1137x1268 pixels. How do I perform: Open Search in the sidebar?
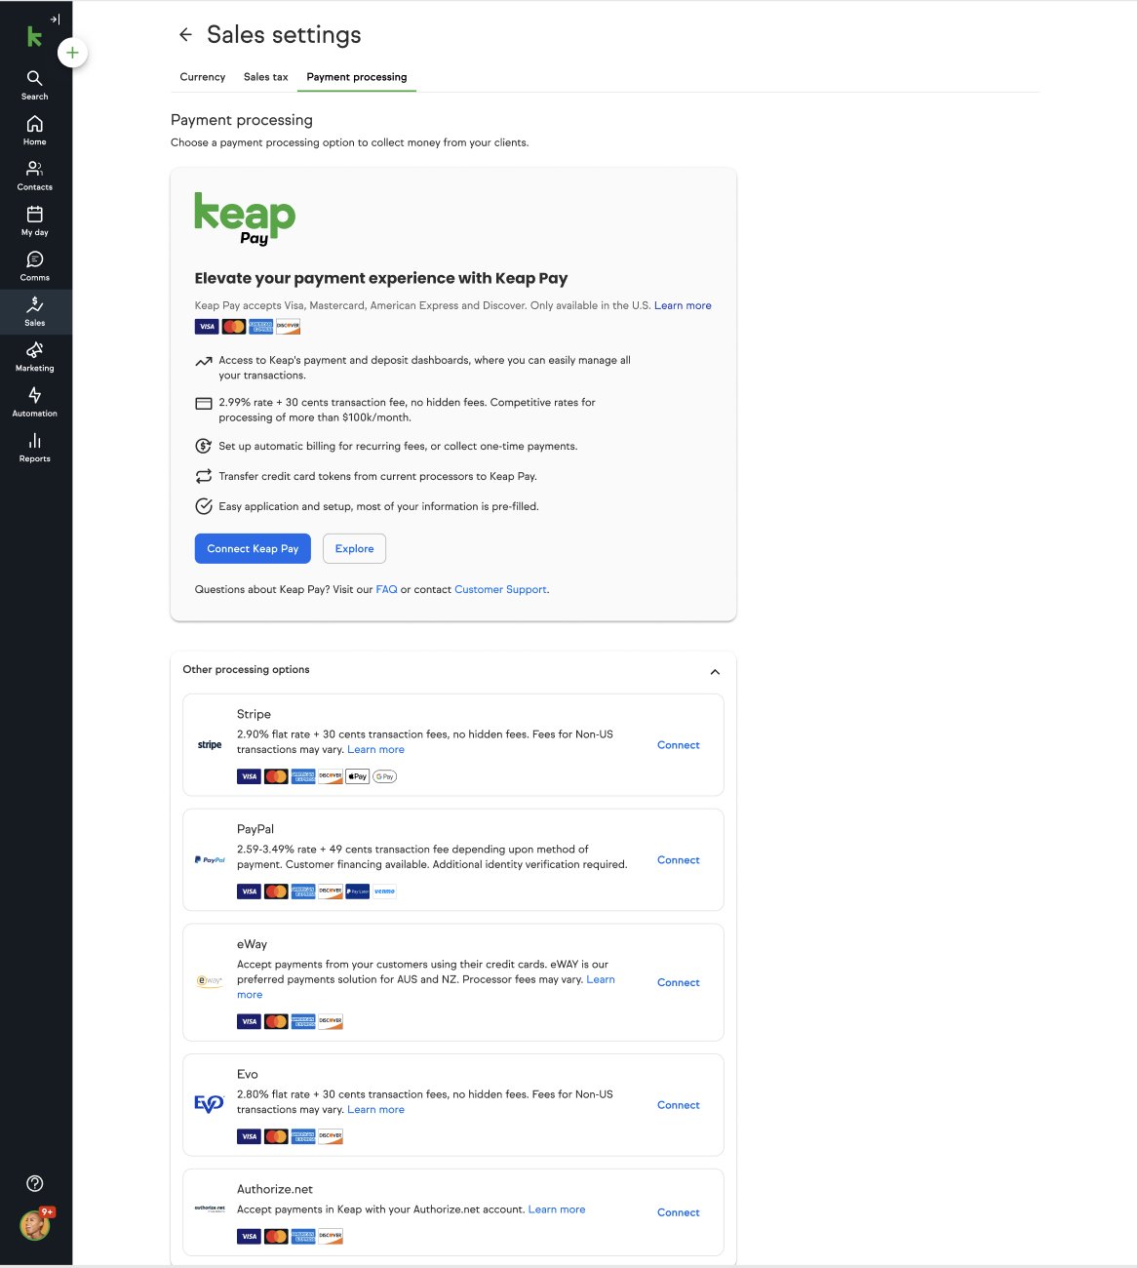click(35, 78)
